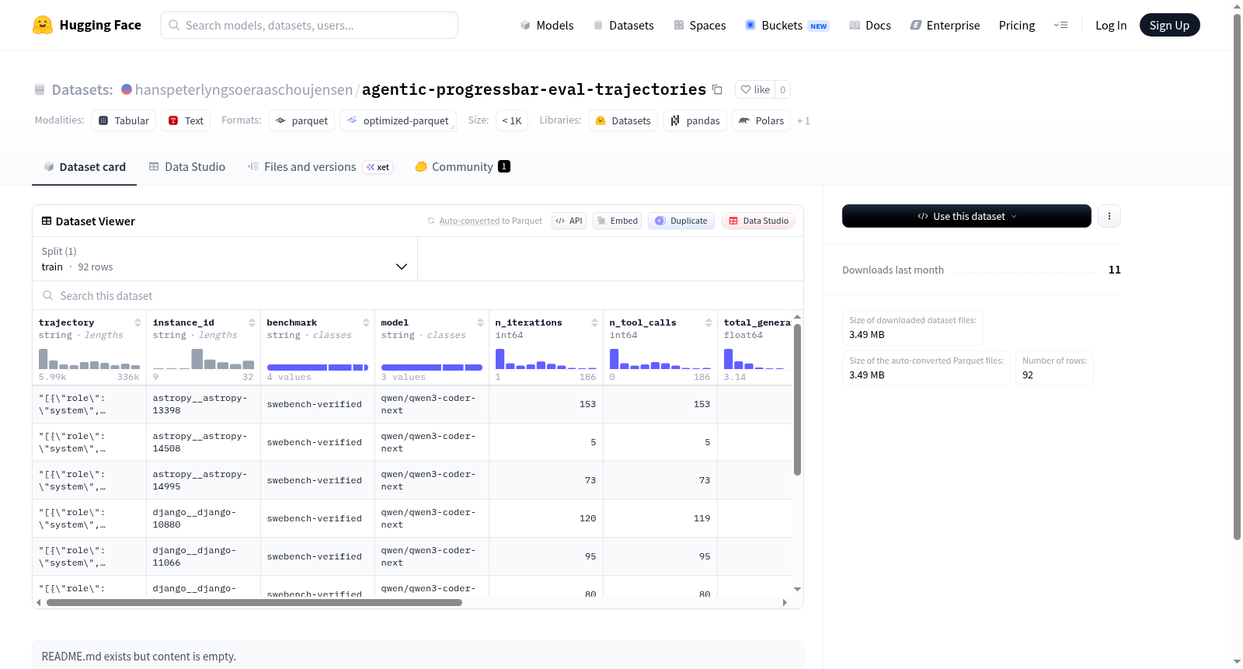Click the Log In link
The width and height of the screenshot is (1243, 669).
tap(1111, 25)
